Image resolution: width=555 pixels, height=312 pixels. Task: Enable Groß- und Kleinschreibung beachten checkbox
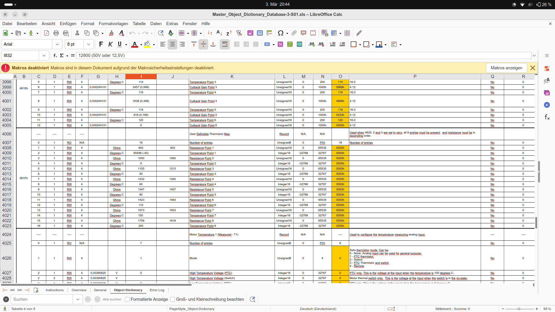coord(173,299)
